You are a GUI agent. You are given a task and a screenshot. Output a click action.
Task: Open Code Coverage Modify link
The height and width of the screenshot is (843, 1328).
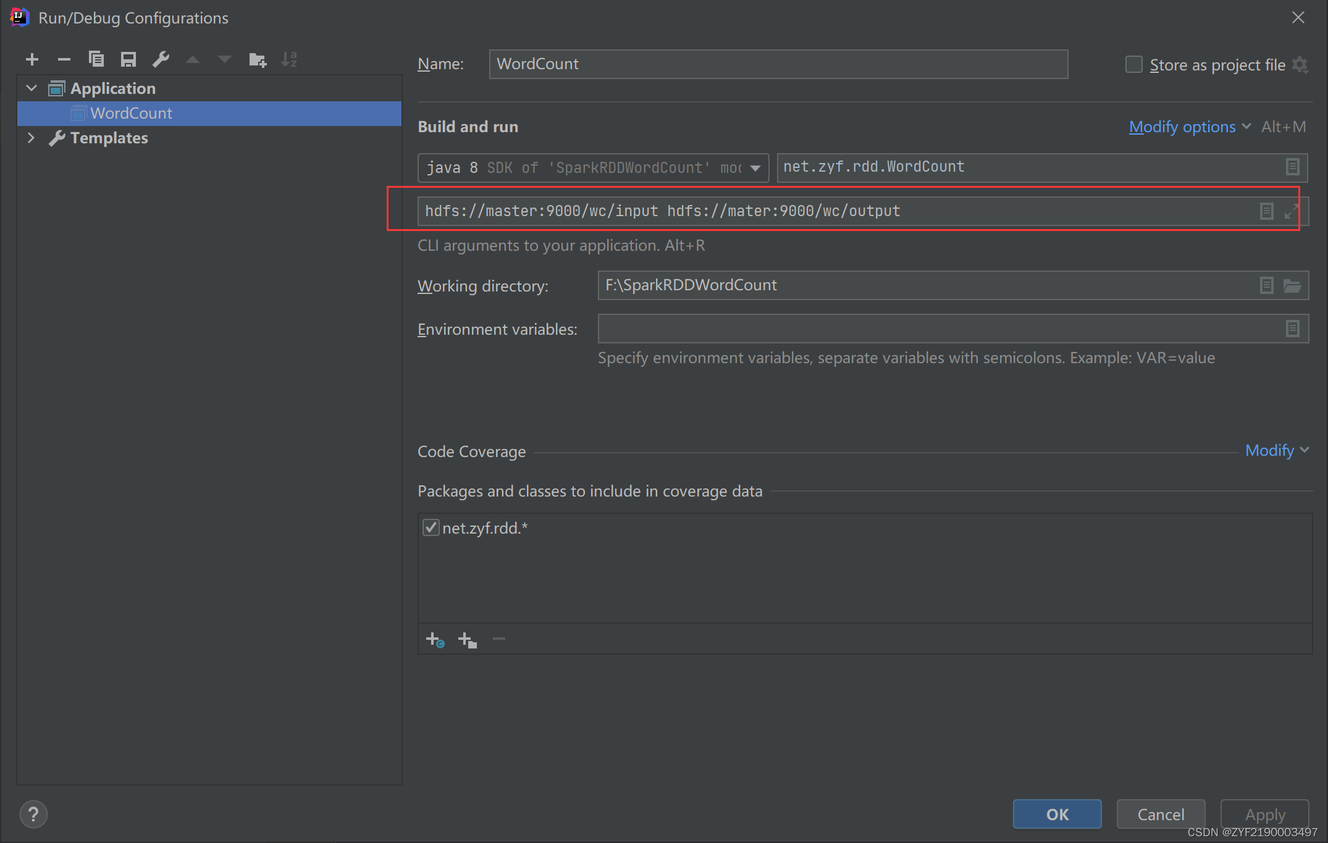click(1270, 451)
